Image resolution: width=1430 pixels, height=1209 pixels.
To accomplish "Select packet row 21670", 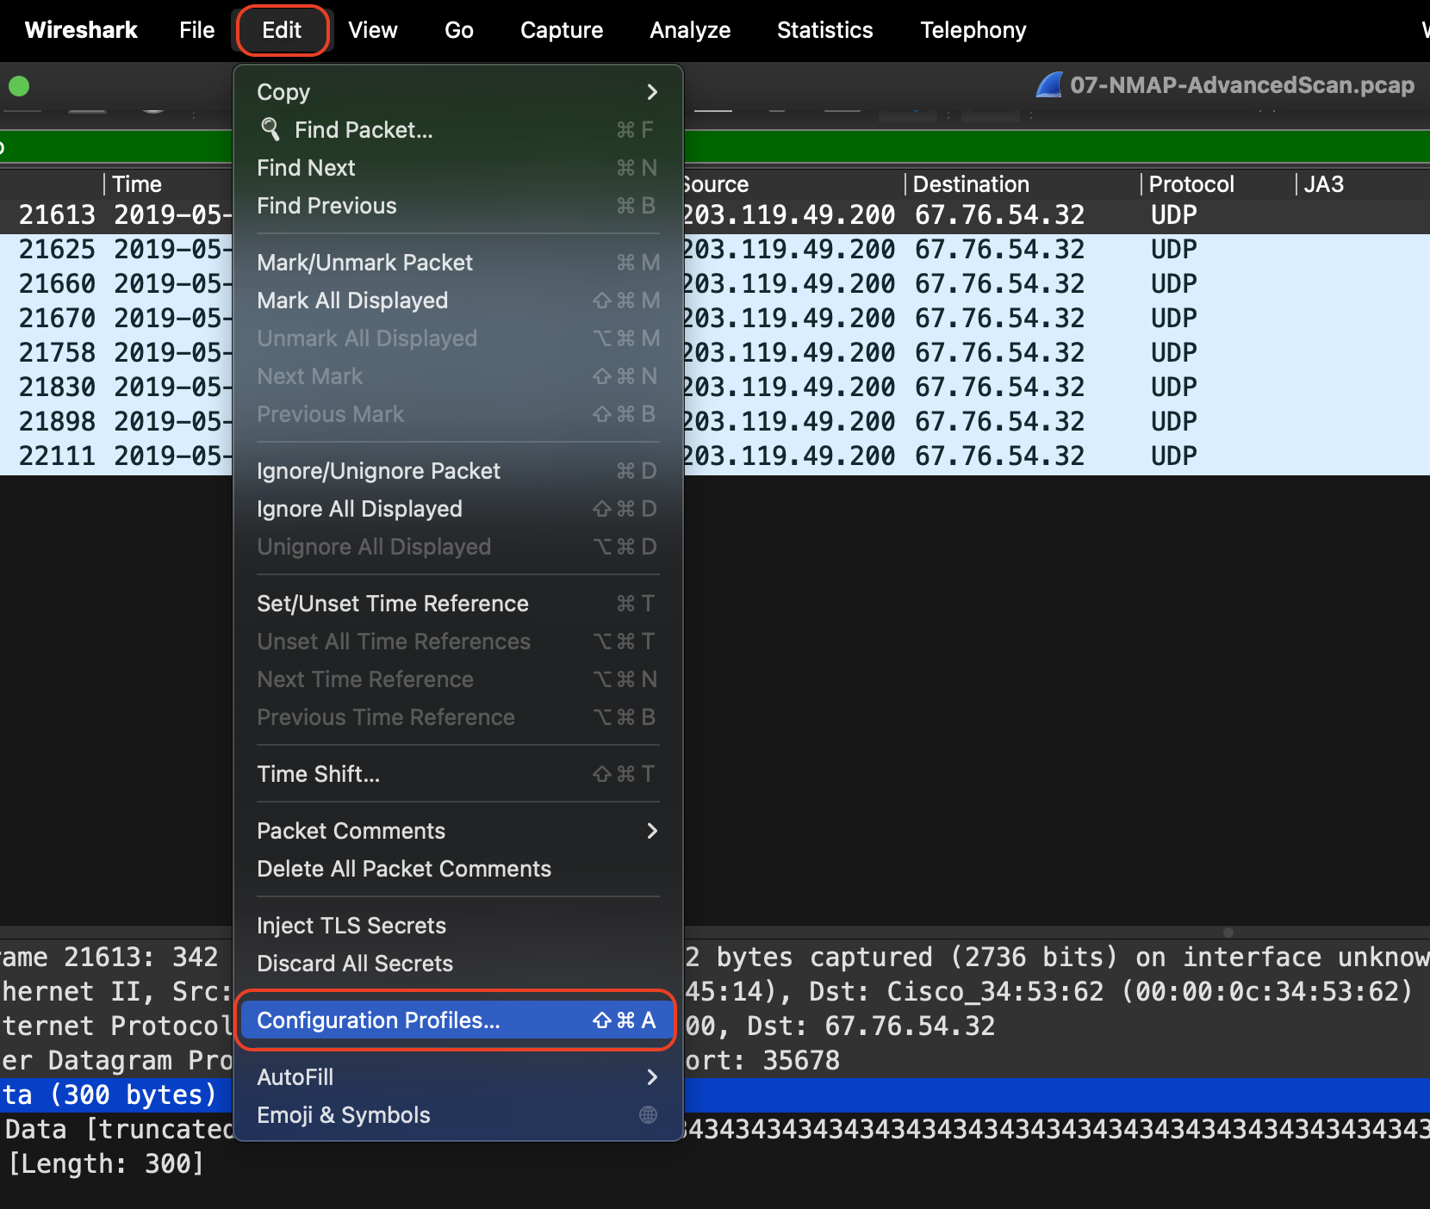I will pos(715,319).
